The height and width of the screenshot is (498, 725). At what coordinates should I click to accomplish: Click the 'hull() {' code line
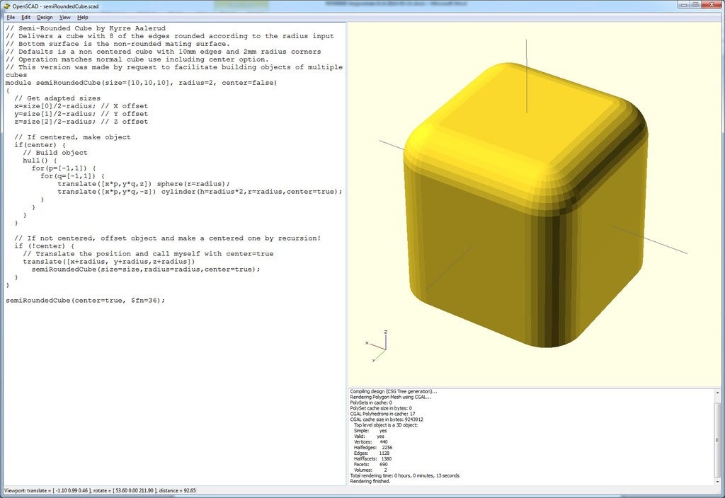pyautogui.click(x=40, y=161)
